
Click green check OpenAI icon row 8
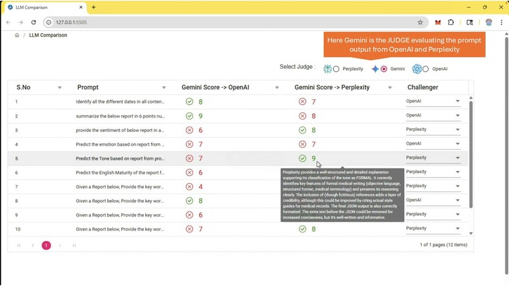coord(189,201)
